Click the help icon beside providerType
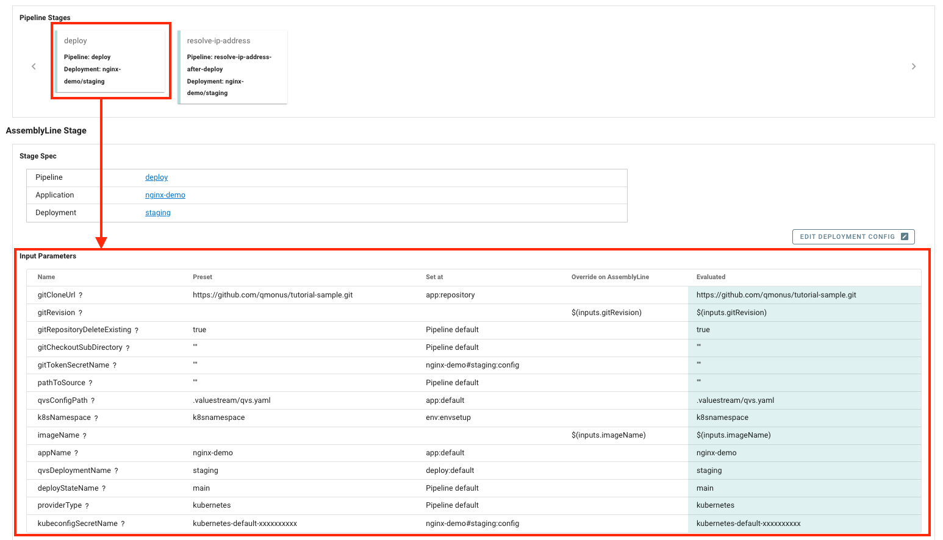This screenshot has height=540, width=943. [87, 506]
